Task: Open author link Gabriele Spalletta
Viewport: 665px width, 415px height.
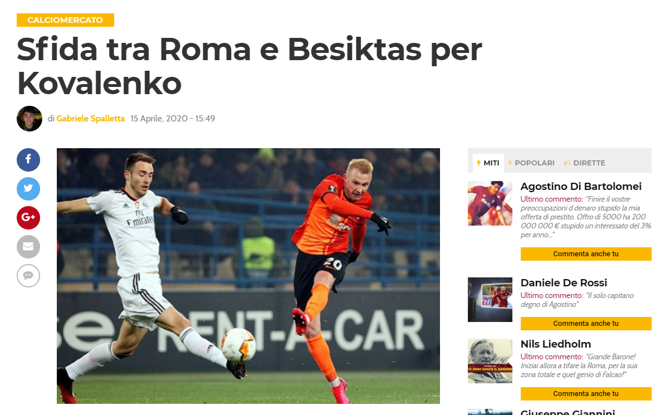Action: 90,119
